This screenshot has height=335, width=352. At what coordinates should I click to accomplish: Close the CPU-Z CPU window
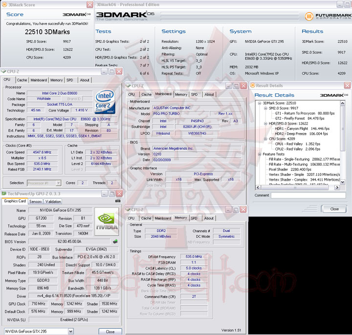[119, 71]
